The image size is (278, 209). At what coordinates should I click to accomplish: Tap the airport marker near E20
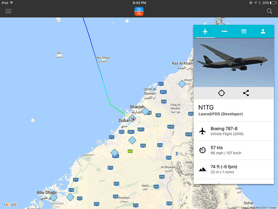70,197
